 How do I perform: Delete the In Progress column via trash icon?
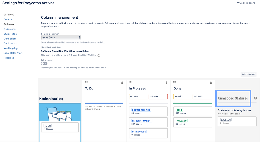pos(167,83)
